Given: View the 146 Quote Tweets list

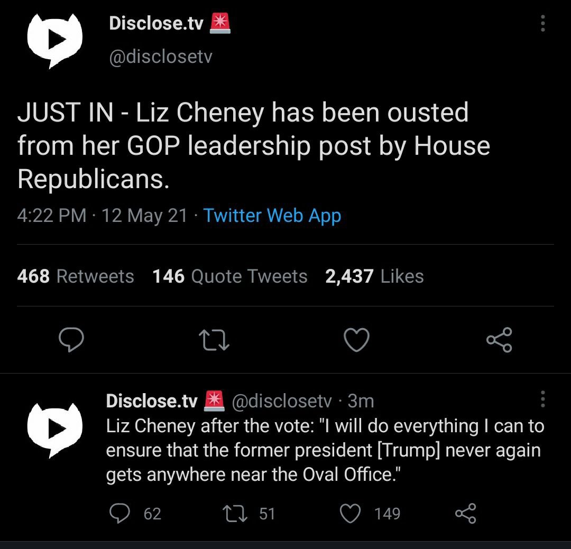Looking at the screenshot, I should 230,276.
